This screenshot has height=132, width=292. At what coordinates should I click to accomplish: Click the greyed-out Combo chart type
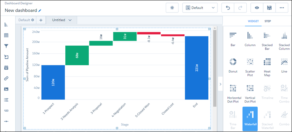284,119
